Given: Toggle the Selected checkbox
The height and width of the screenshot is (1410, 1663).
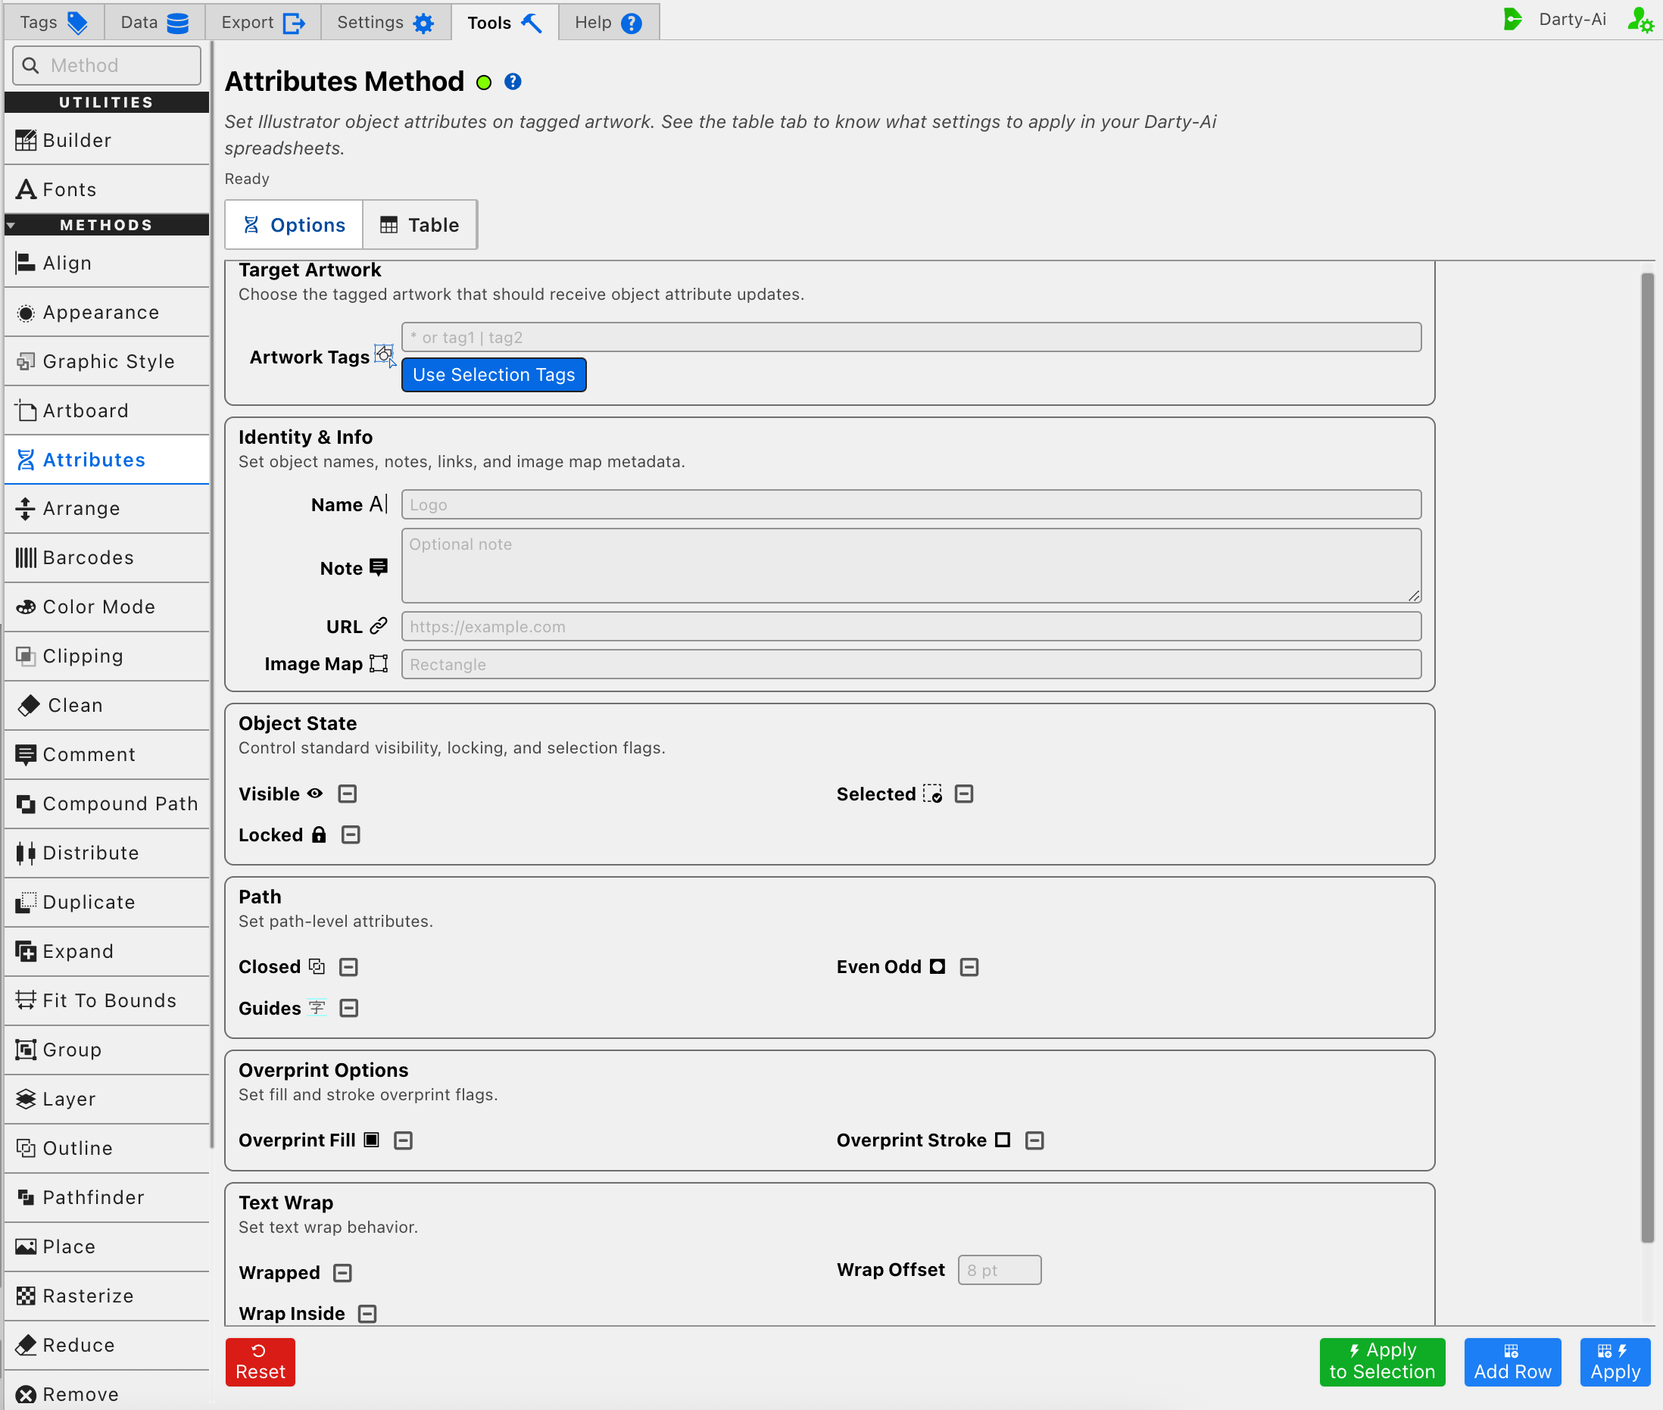Looking at the screenshot, I should point(965,794).
